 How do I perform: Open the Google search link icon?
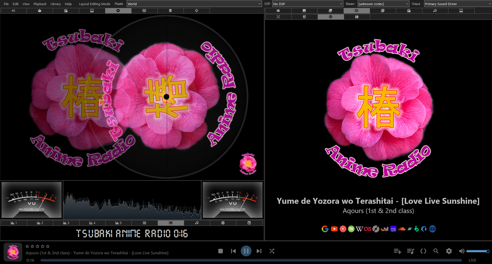[325, 229]
